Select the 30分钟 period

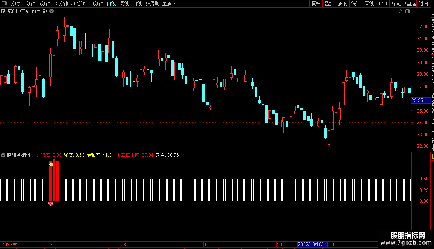click(x=78, y=3)
